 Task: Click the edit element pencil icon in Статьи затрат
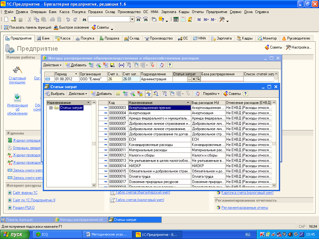133,94
